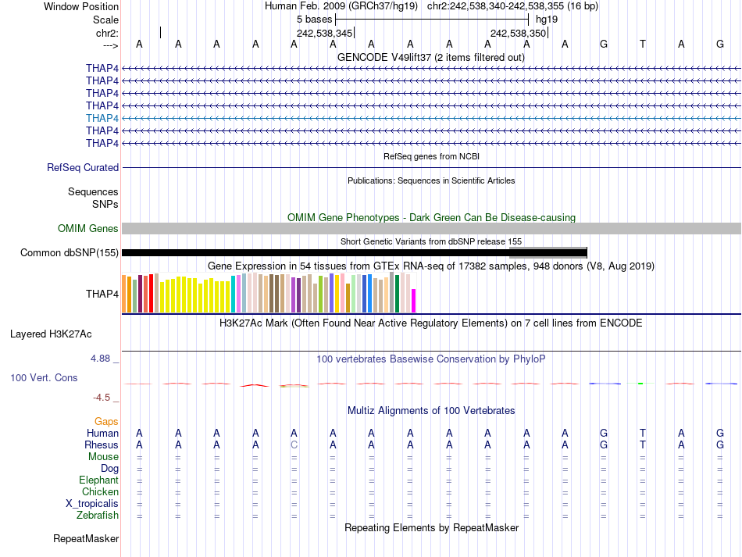Image resolution: width=742 pixels, height=557 pixels.
Task: Click the dark green bar in the GTEx chart
Action: point(398,294)
